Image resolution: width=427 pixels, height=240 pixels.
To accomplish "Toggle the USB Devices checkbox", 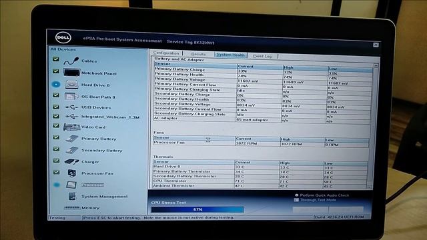I will click(56, 107).
